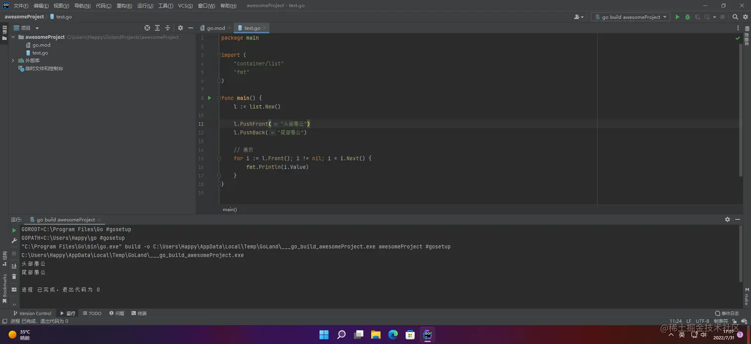Open the VCS(S) menu

[x=185, y=5]
